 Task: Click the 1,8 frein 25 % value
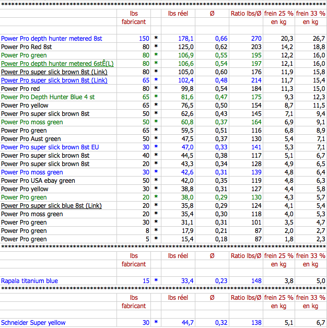tap(289, 239)
